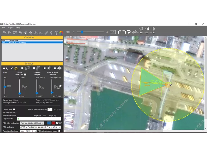Enable the Corridor view checkbox
Viewport: 207px width, 155px height.
[14, 110]
